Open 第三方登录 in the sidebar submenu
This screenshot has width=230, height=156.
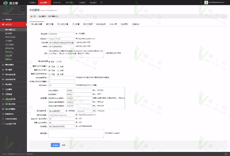[x=9, y=45]
